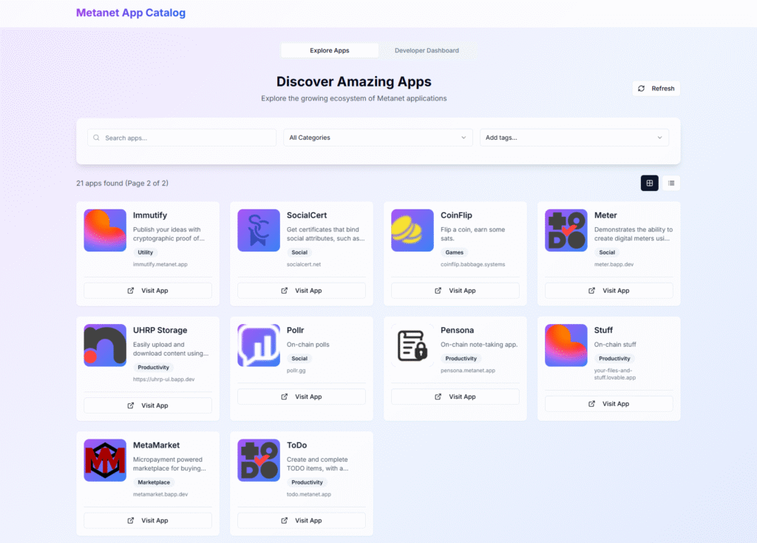Click the CoinFlip coins icon
Viewport: 757px width, 543px height.
413,230
